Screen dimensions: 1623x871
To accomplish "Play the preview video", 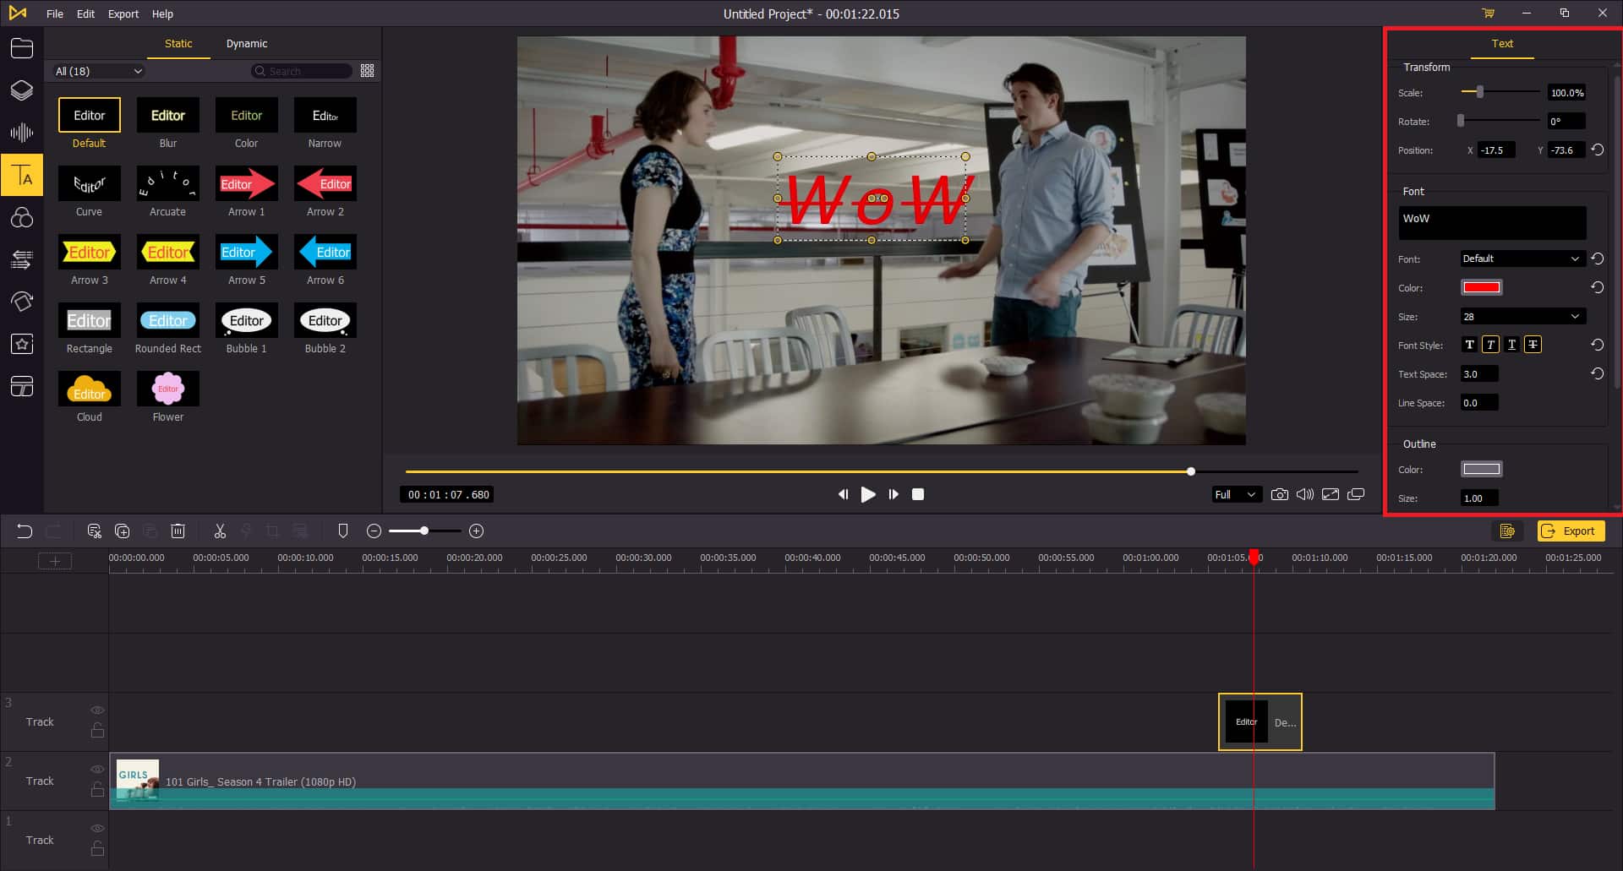I will coord(868,494).
